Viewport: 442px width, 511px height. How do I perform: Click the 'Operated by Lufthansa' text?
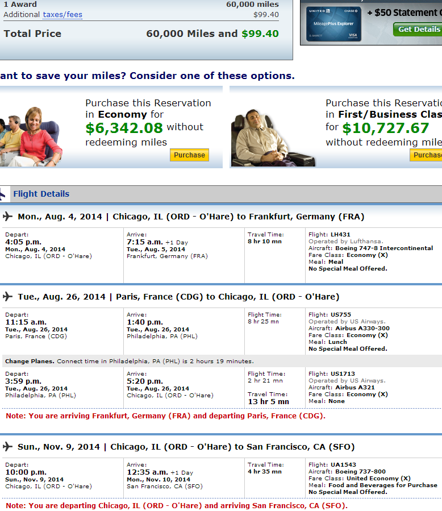coord(346,241)
